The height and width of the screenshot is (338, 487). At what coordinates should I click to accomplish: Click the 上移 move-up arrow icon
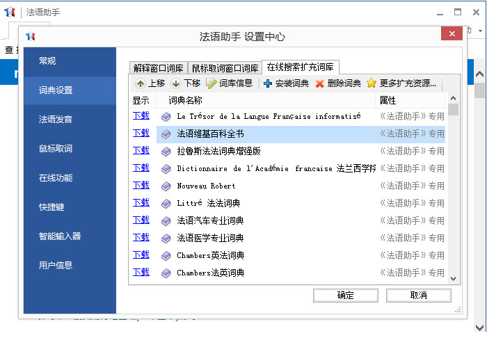tap(141, 83)
